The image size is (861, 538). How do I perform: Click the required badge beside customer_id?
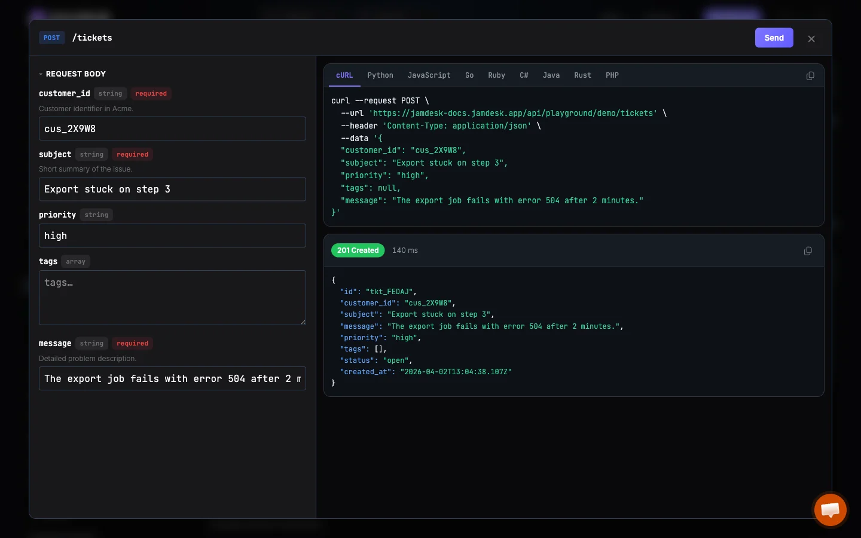click(x=151, y=93)
